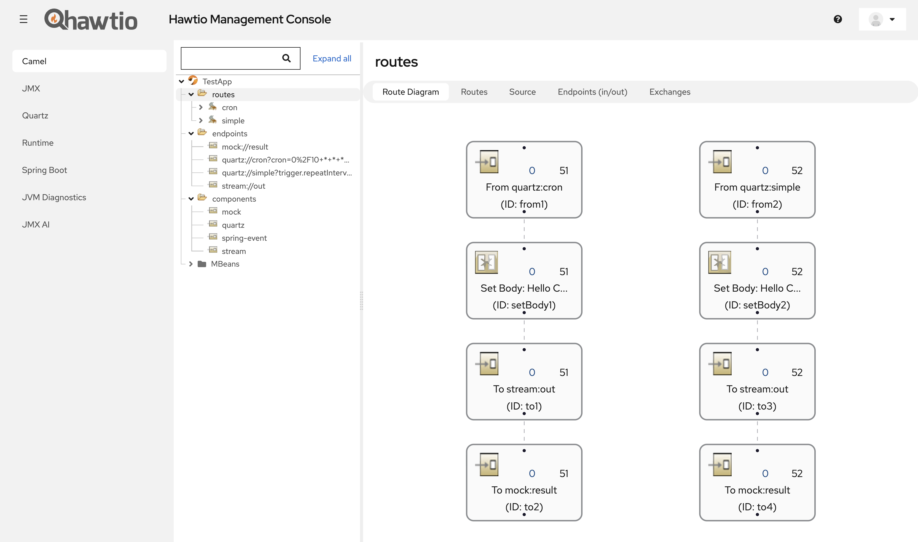
Task: Click the to3 stream:out node icon
Action: 720,364
